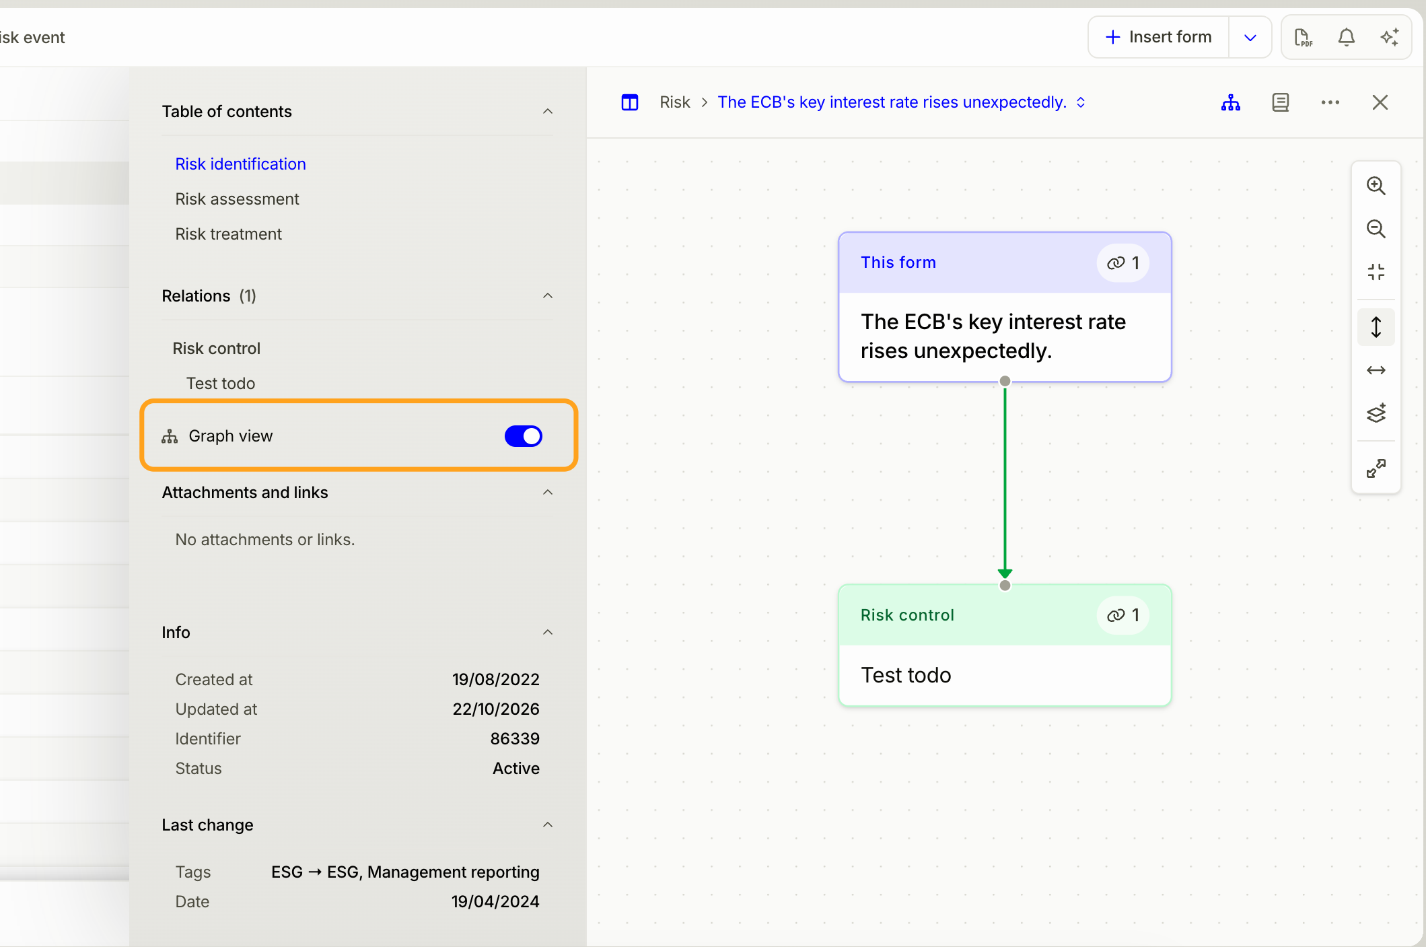Go to Risk assessment section
This screenshot has height=947, width=1426.
point(237,199)
